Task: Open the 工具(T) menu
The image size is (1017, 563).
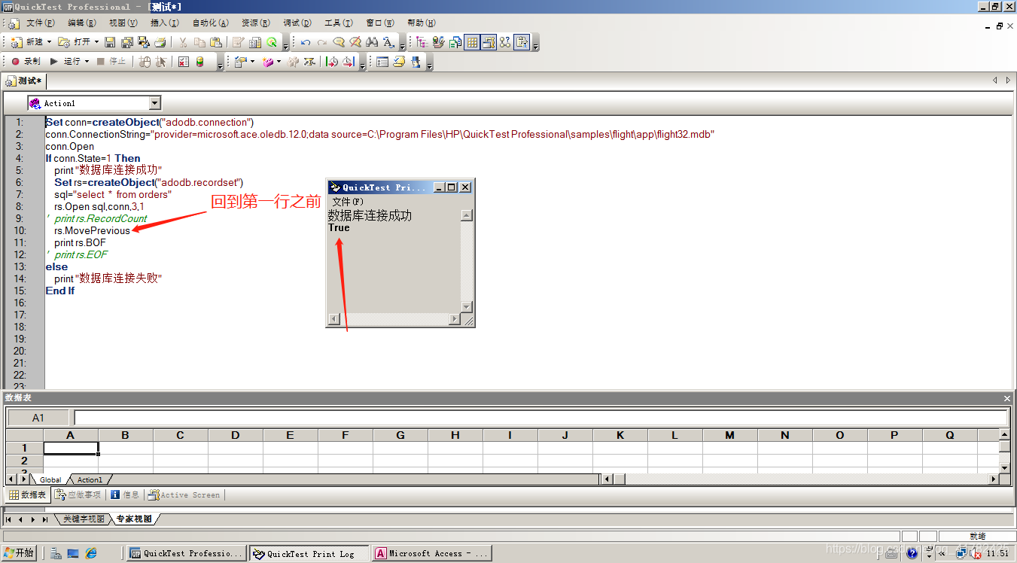Action: [340, 23]
